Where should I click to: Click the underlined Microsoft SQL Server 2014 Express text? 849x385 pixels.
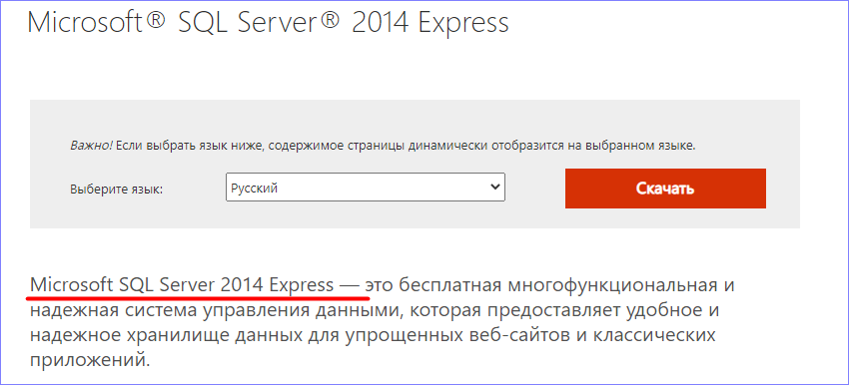(182, 284)
